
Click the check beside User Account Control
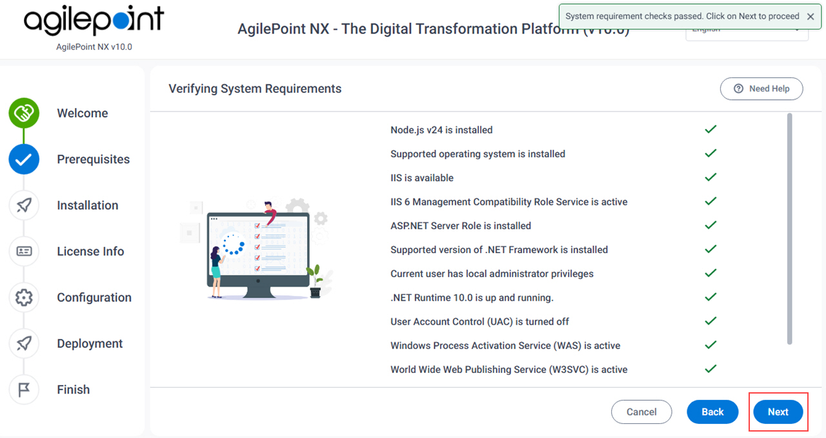point(710,321)
